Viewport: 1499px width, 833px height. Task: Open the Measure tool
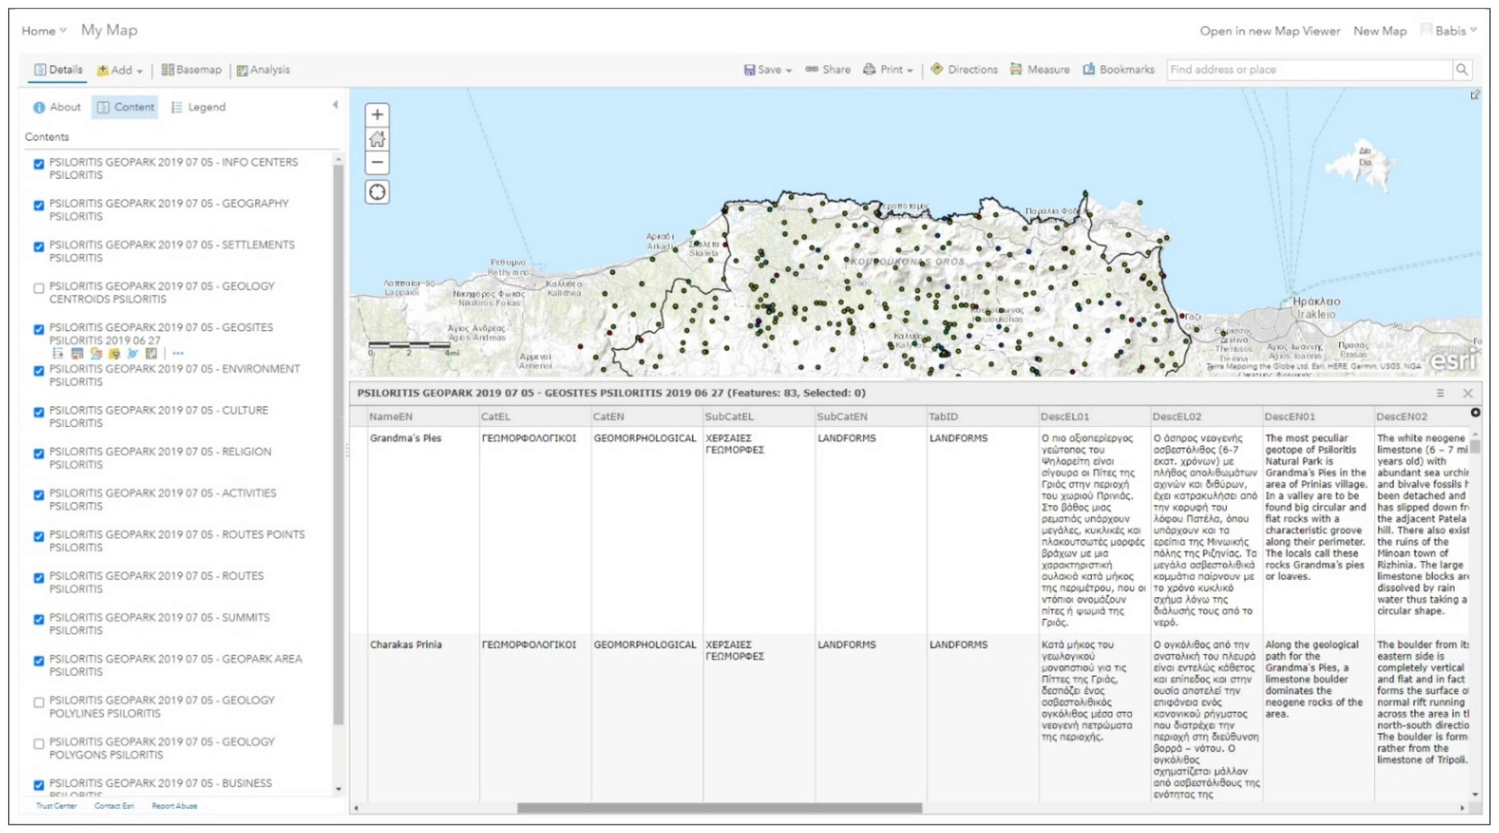(1040, 70)
